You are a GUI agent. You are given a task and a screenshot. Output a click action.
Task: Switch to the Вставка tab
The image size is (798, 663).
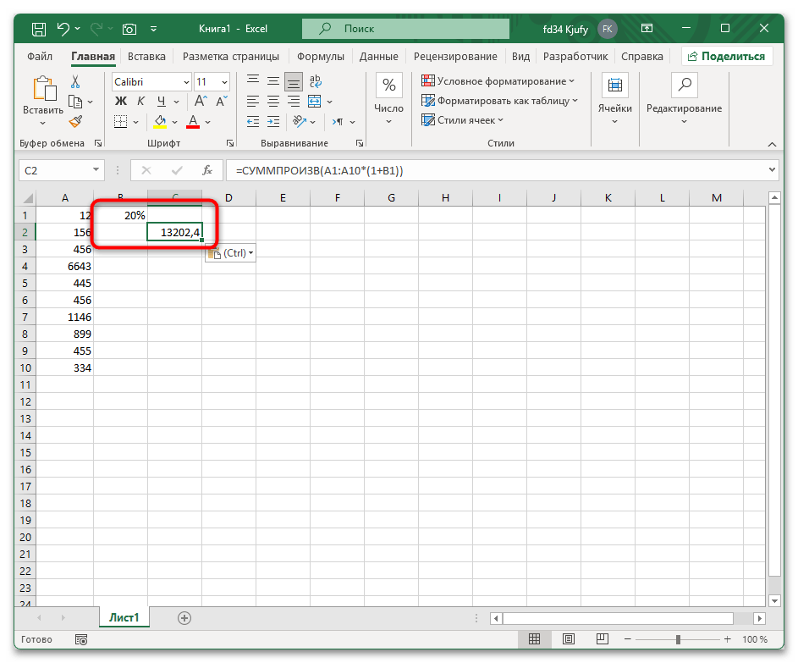[x=146, y=56]
